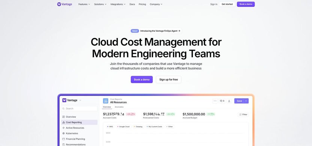The width and height of the screenshot is (312, 146).
Task: Open the Features dropdown menu
Action: pos(84,4)
